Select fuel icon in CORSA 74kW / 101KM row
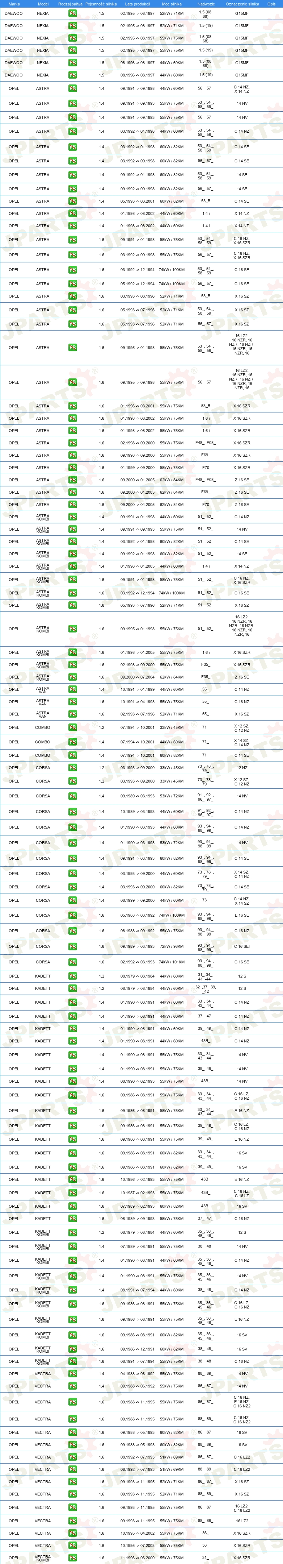 tap(72, 962)
